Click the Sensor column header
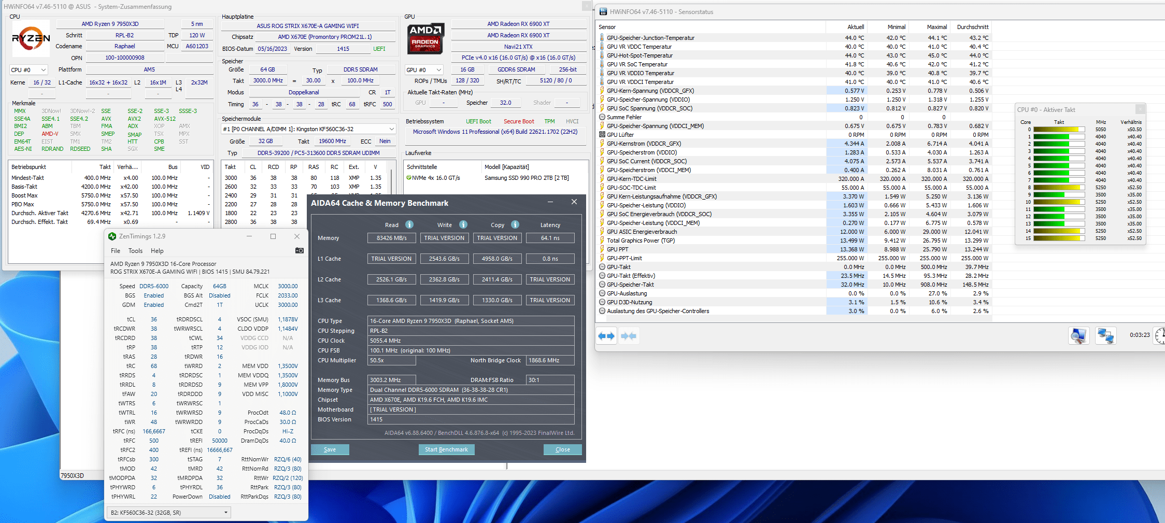The image size is (1165, 523). [711, 27]
